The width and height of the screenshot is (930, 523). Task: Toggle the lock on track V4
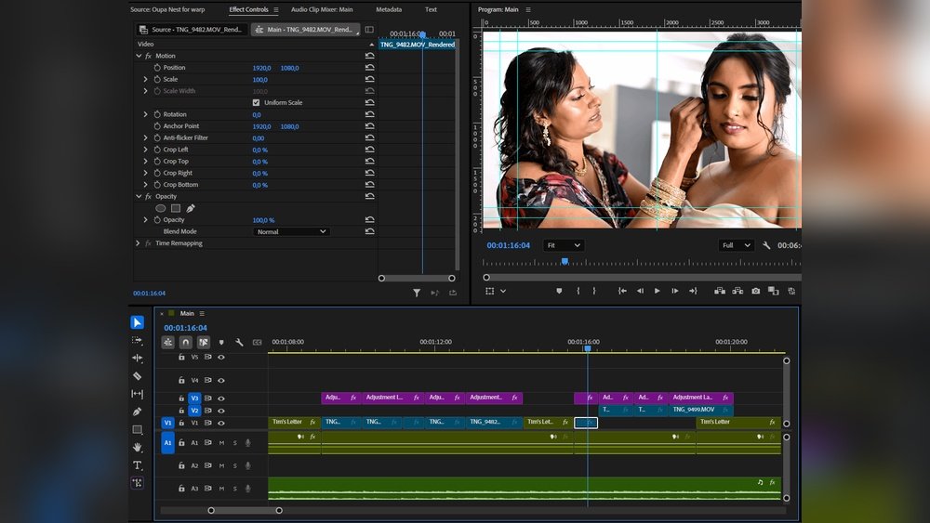(181, 380)
